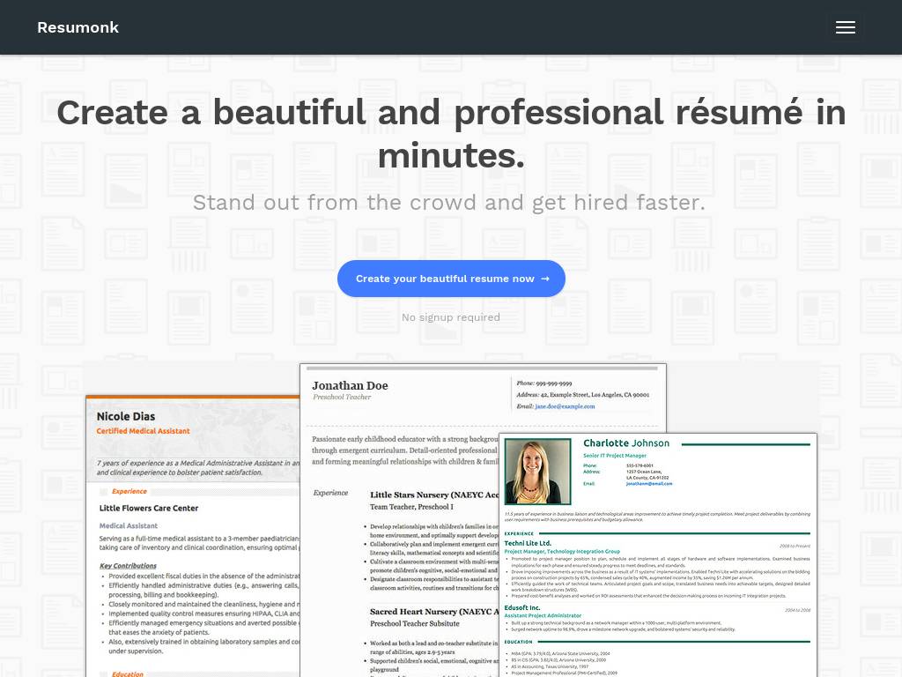Click the main headline about beautiful résumé
The width and height of the screenshot is (902, 677).
[450, 134]
